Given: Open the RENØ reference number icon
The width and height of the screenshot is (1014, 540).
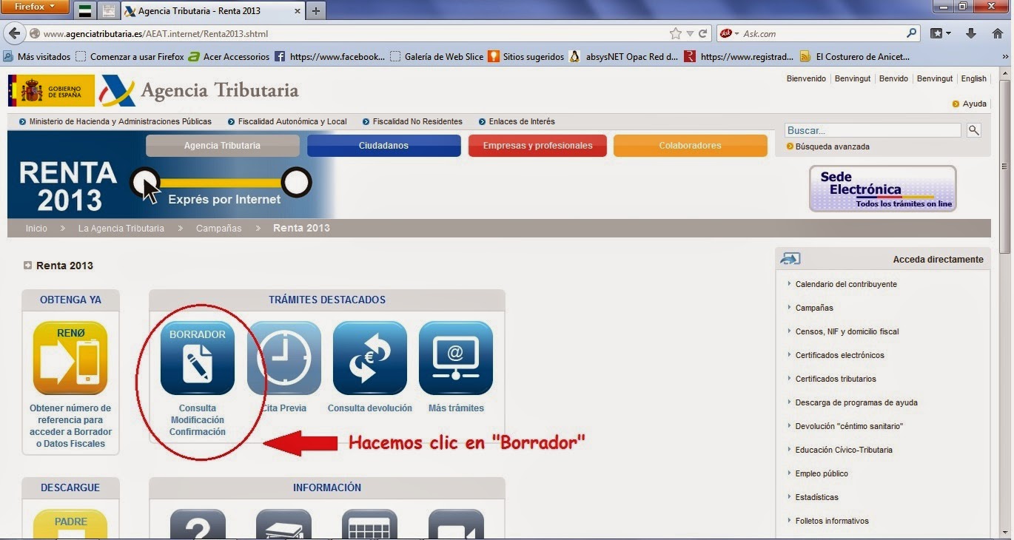Looking at the screenshot, I should (x=70, y=358).
